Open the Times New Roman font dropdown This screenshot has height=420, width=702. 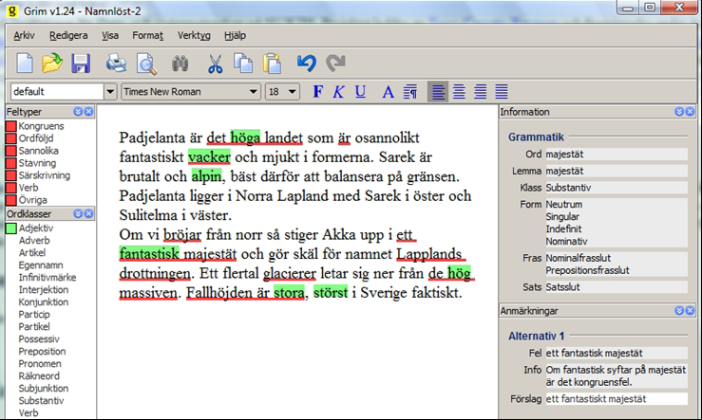pos(253,92)
